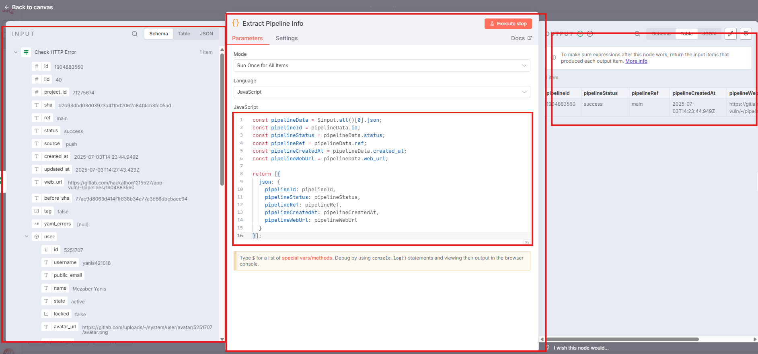This screenshot has width=758, height=354.
Task: Click the pencil edit output icon
Action: 731,34
